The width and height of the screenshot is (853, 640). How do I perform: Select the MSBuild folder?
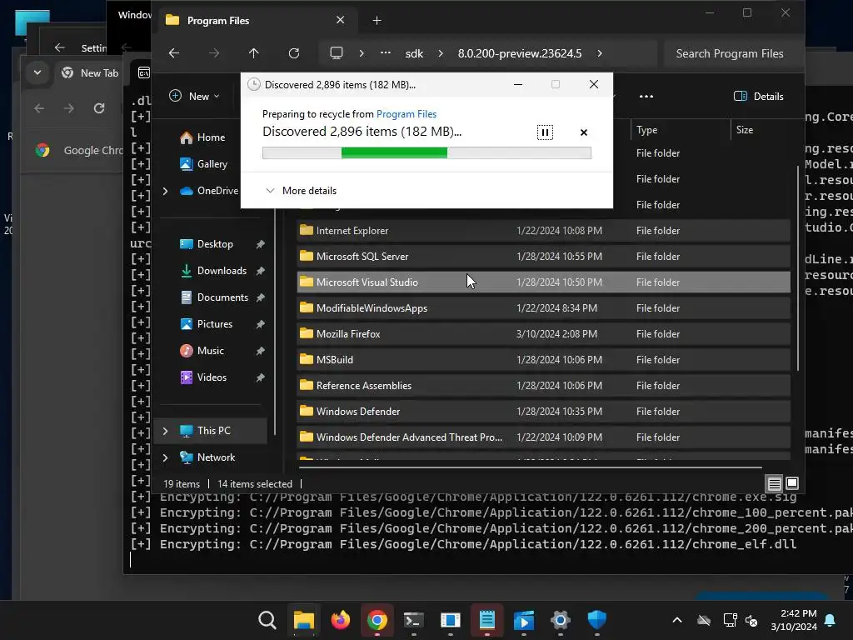(x=543, y=360)
